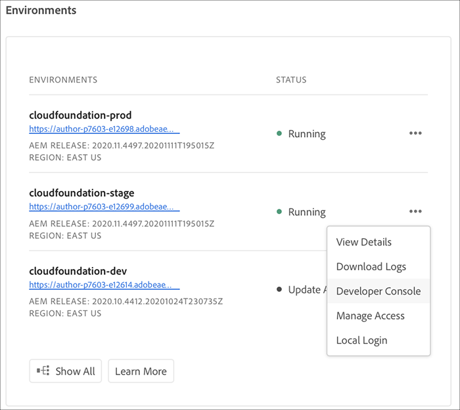This screenshot has width=460, height=410.
Task: Click gray status dot for cloudfoundation-dev
Action: [x=279, y=289]
